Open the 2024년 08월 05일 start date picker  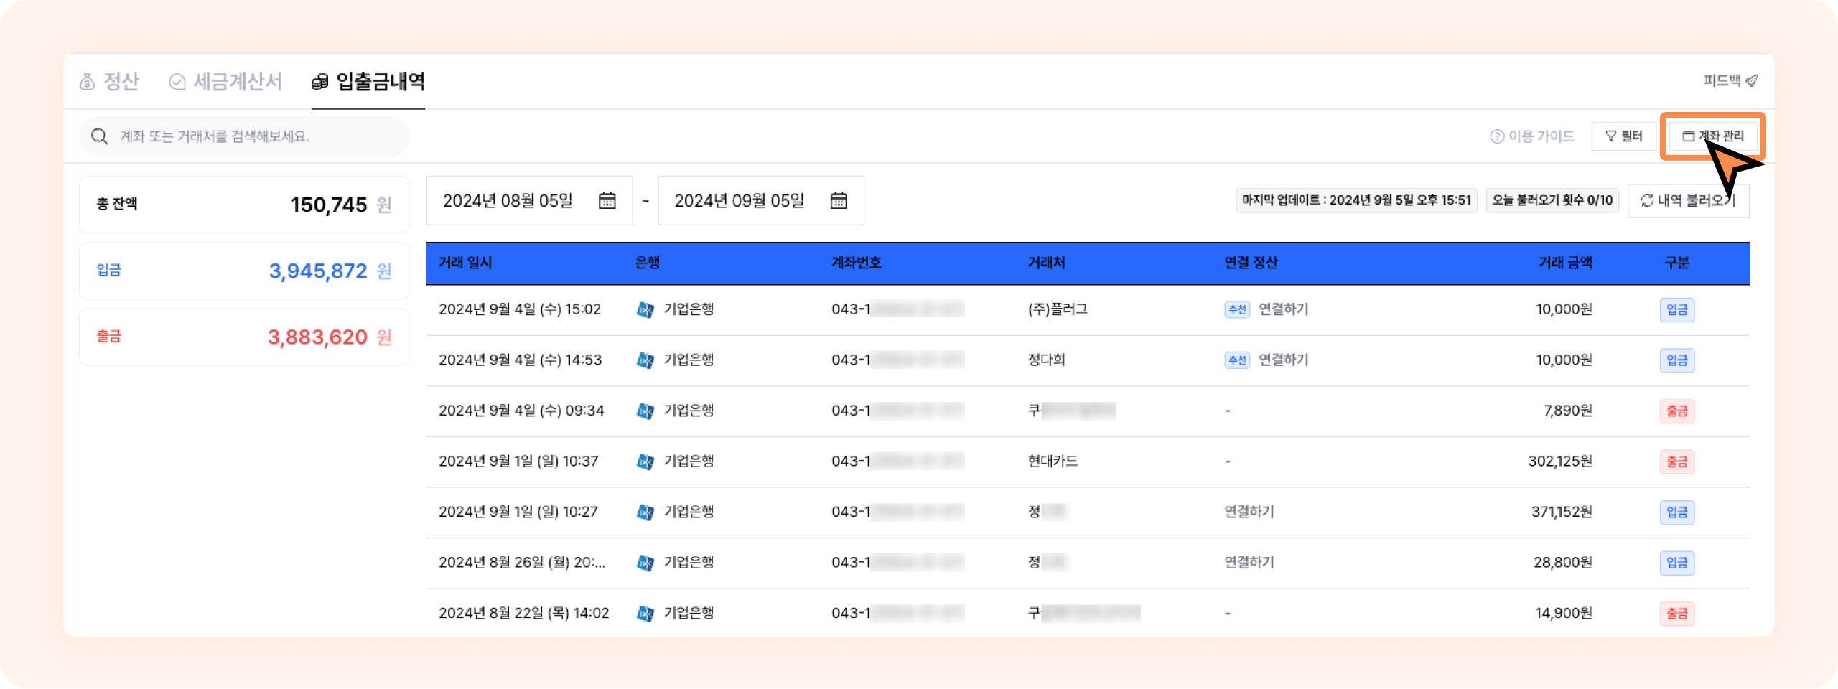point(508,201)
